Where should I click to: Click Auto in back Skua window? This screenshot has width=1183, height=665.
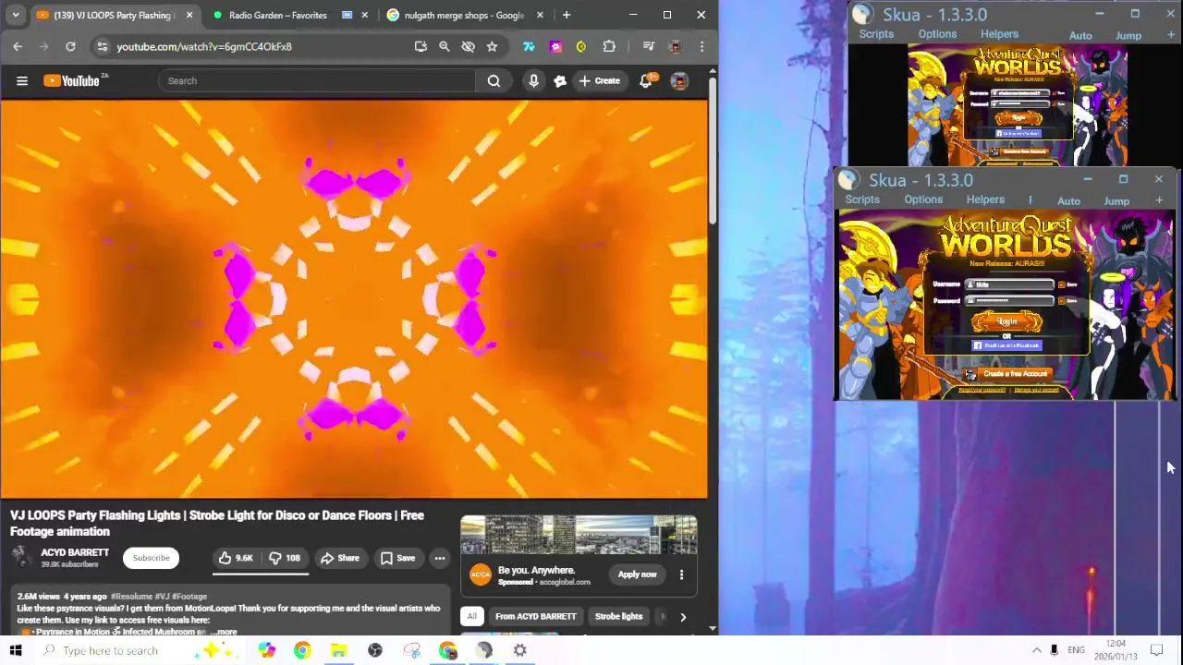(1080, 36)
